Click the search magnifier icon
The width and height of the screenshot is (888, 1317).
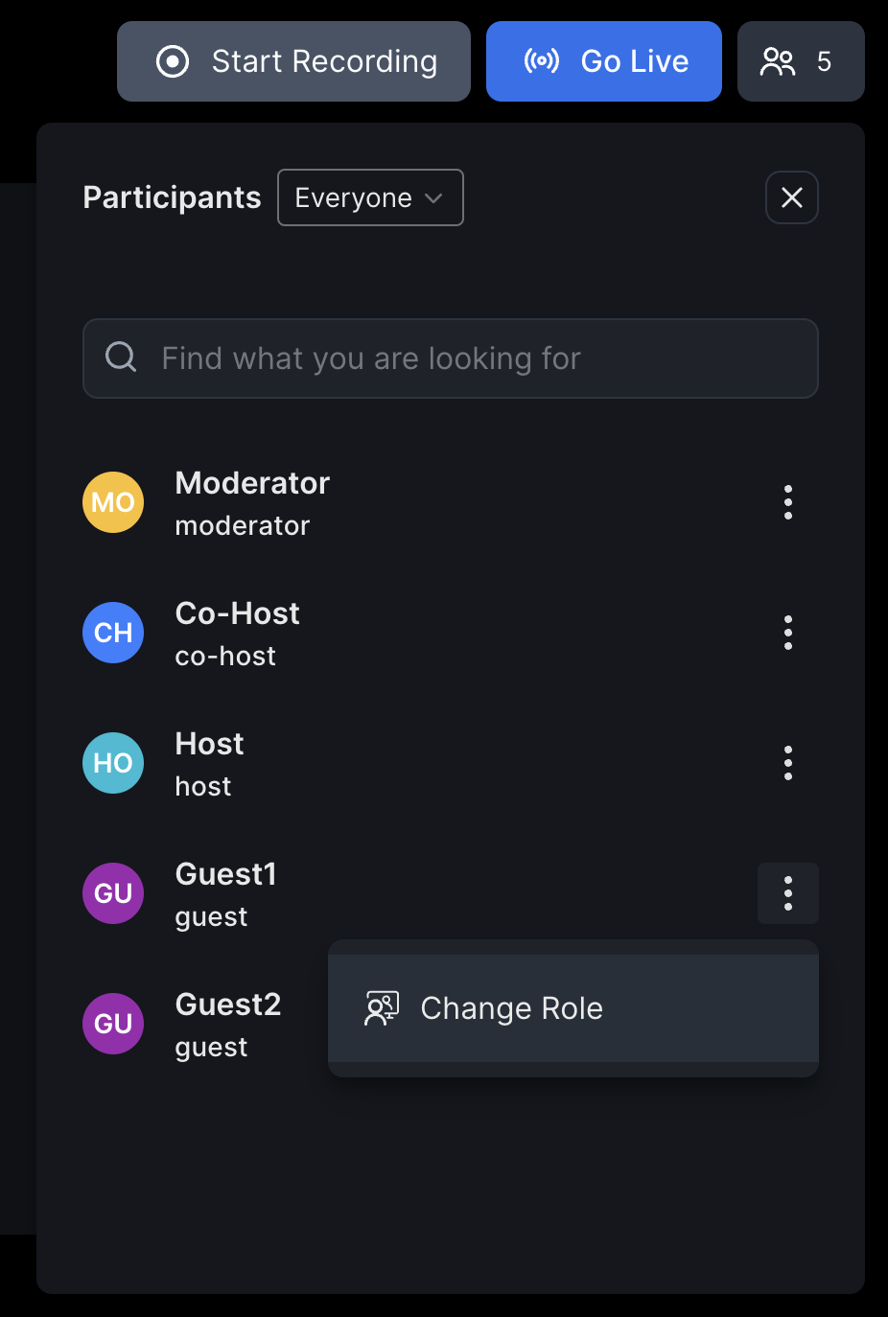(121, 358)
